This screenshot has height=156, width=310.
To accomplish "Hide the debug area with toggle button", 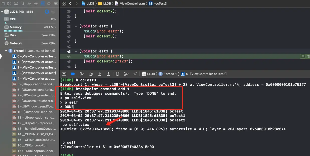I will point(64,74).
